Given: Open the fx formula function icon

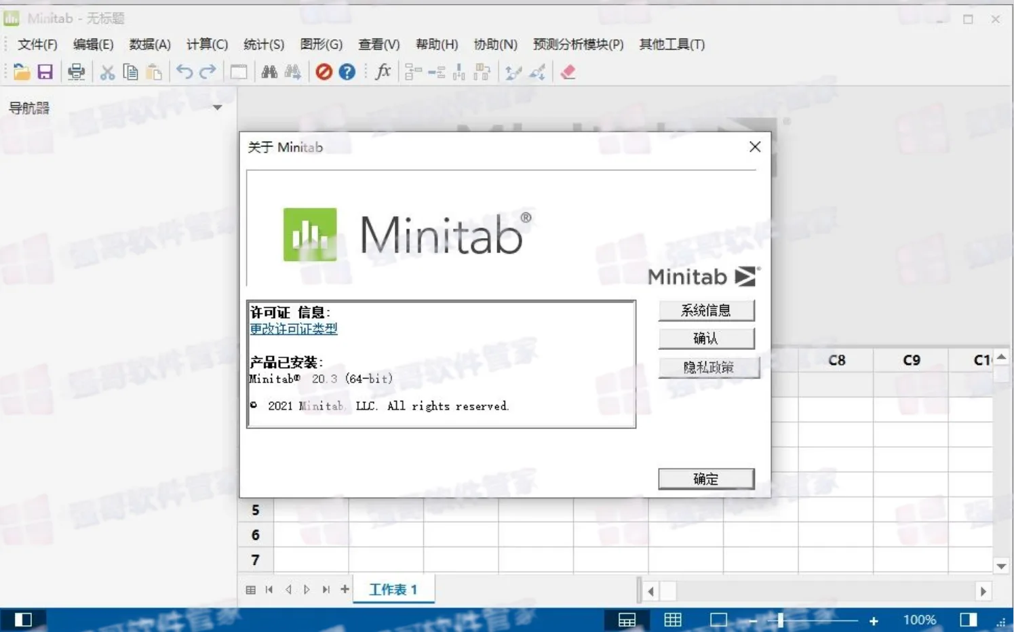Looking at the screenshot, I should (383, 71).
